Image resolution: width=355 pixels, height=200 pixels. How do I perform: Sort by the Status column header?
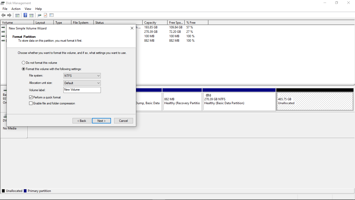click(118, 22)
